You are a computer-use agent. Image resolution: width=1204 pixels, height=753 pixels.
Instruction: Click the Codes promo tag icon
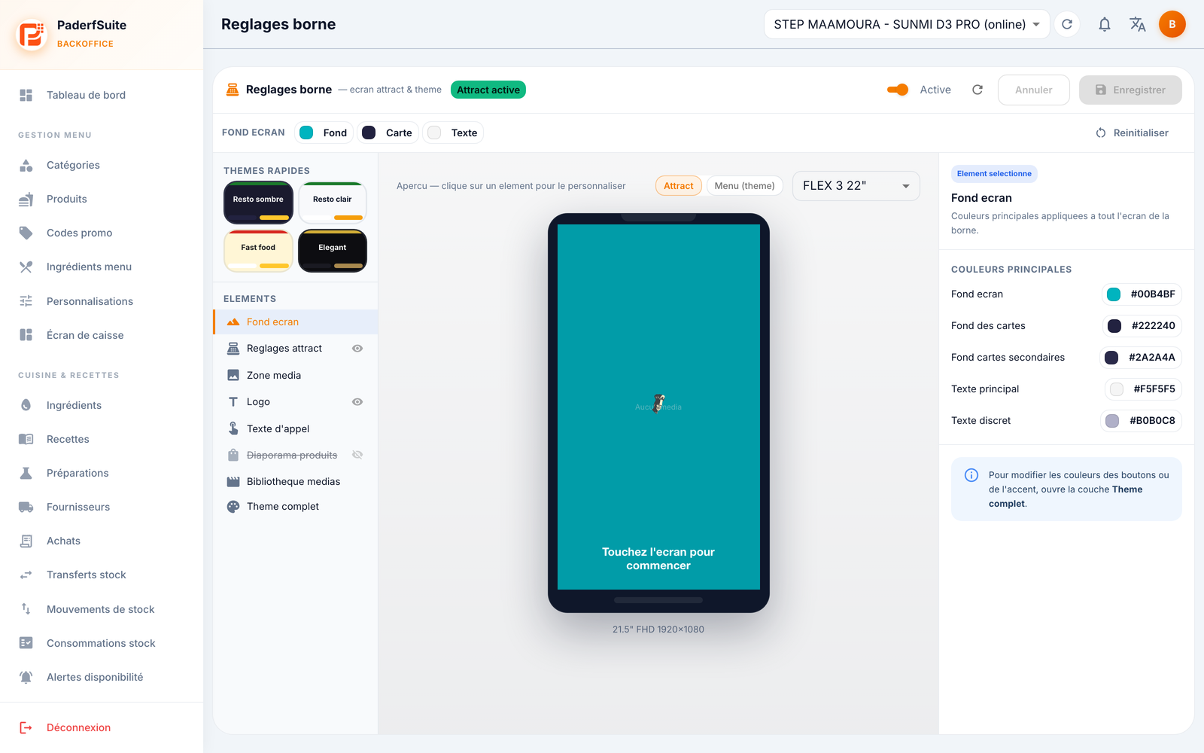(x=26, y=233)
